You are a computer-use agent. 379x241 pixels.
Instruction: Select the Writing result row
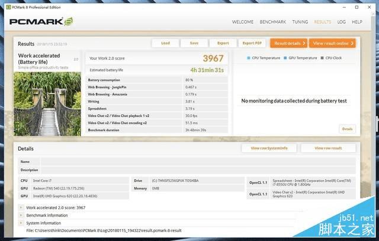[156, 101]
